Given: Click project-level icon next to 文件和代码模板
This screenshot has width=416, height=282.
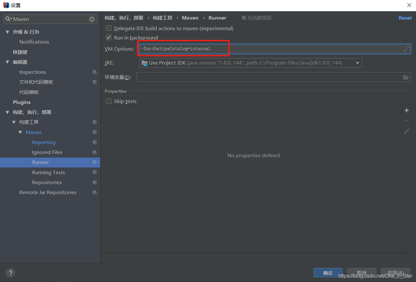Looking at the screenshot, I should (94, 82).
